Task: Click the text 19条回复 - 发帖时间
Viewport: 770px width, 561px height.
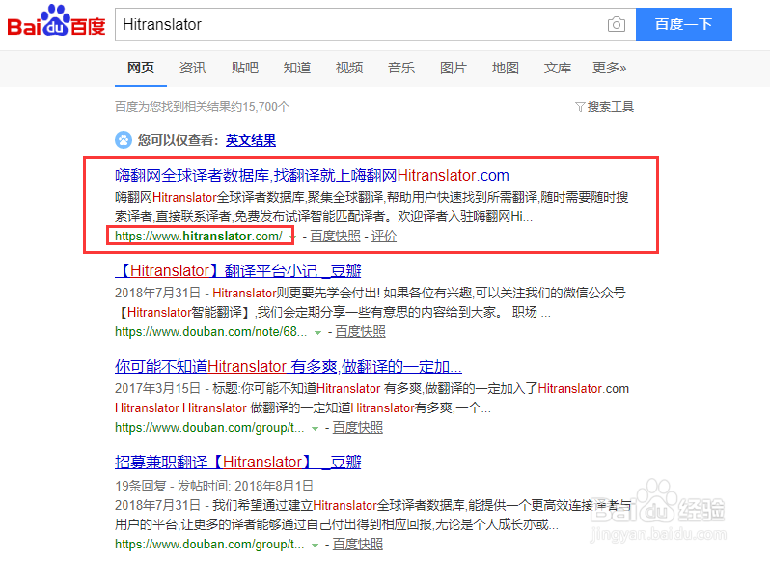Action: [173, 487]
